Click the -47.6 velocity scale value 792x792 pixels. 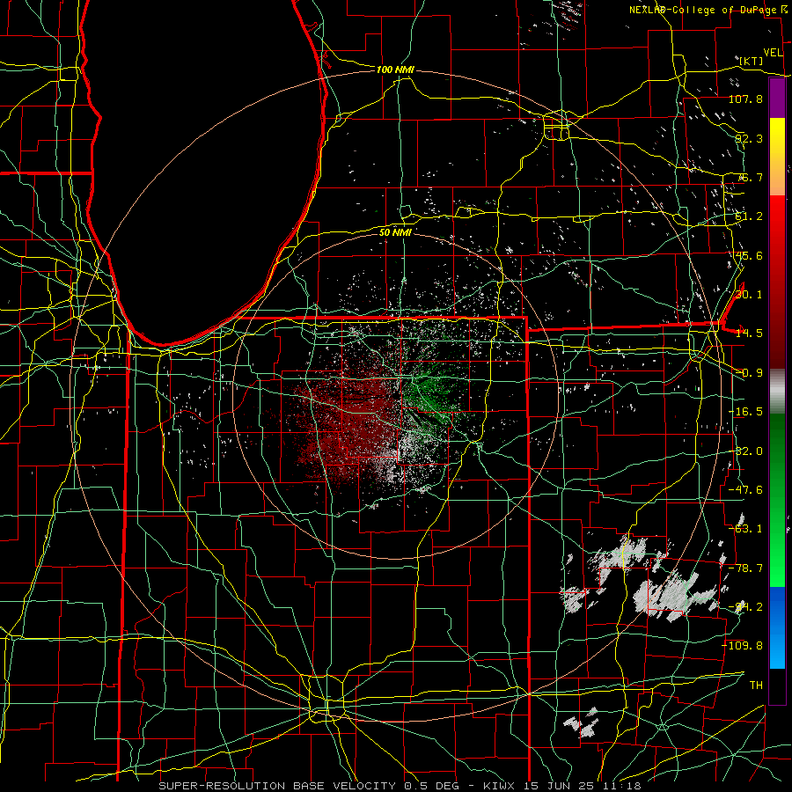click(x=745, y=490)
